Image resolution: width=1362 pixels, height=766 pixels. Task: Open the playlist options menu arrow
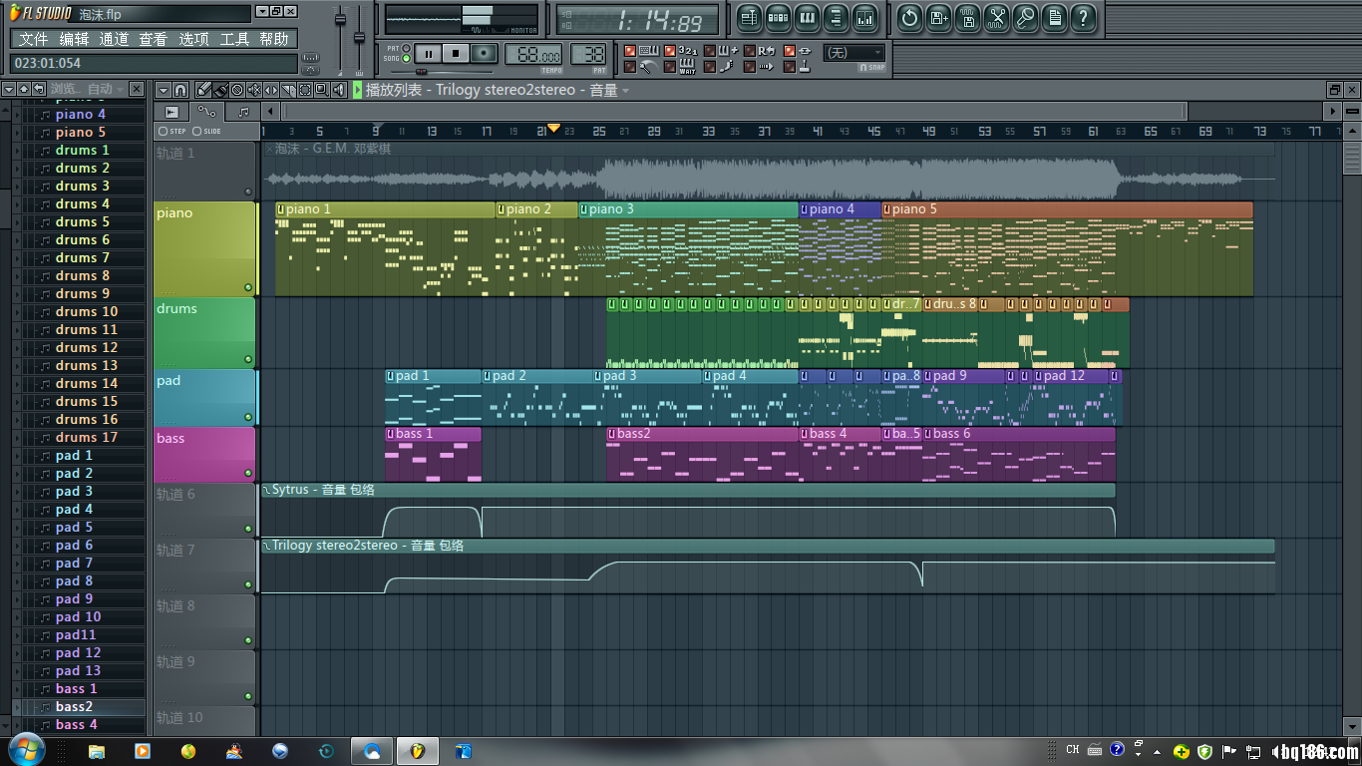164,90
